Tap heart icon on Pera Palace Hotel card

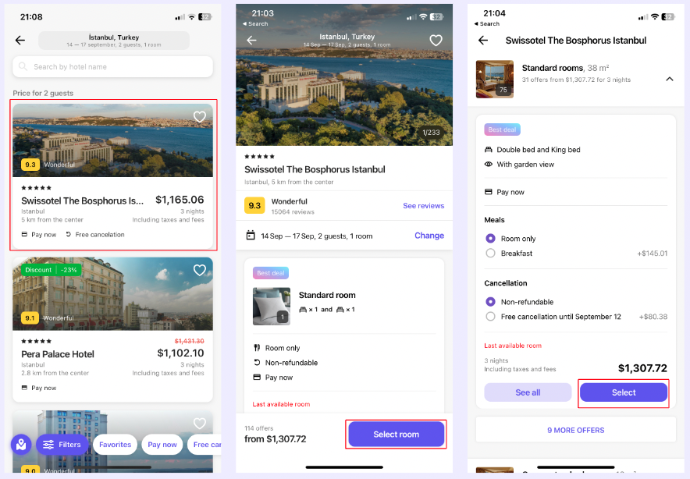(x=199, y=270)
